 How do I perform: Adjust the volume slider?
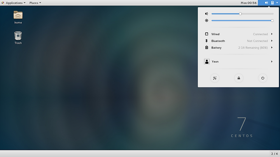coord(242,14)
